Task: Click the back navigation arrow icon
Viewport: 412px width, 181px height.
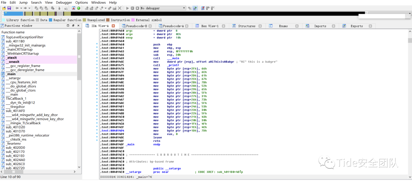Action: coord(18,8)
